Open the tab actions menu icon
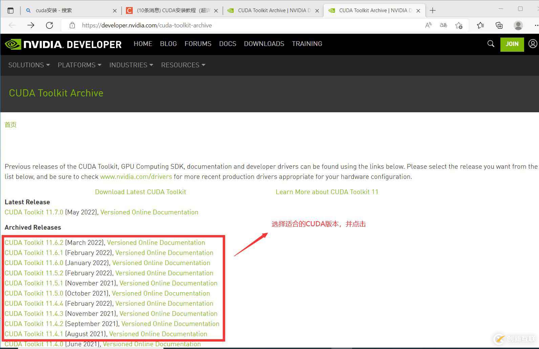 coord(10,10)
